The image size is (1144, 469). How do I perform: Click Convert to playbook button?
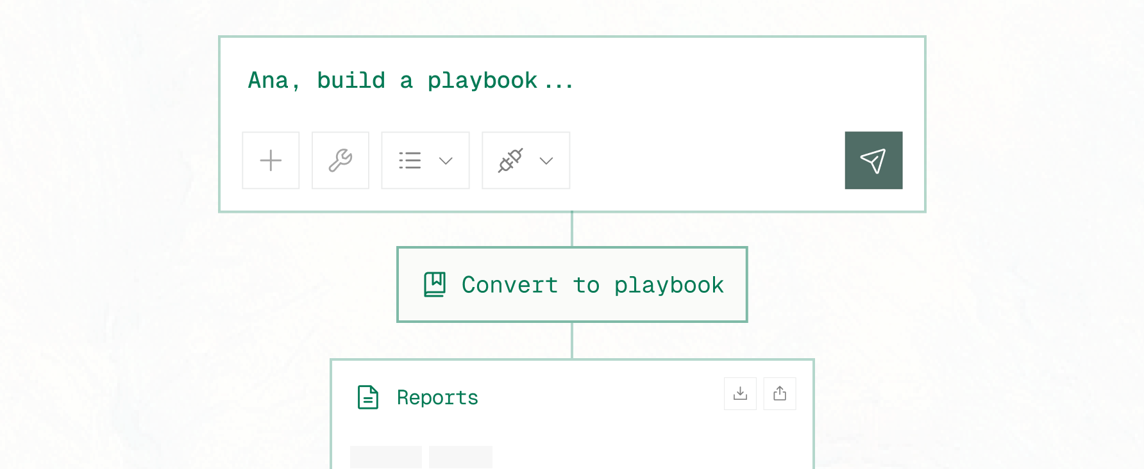click(572, 284)
